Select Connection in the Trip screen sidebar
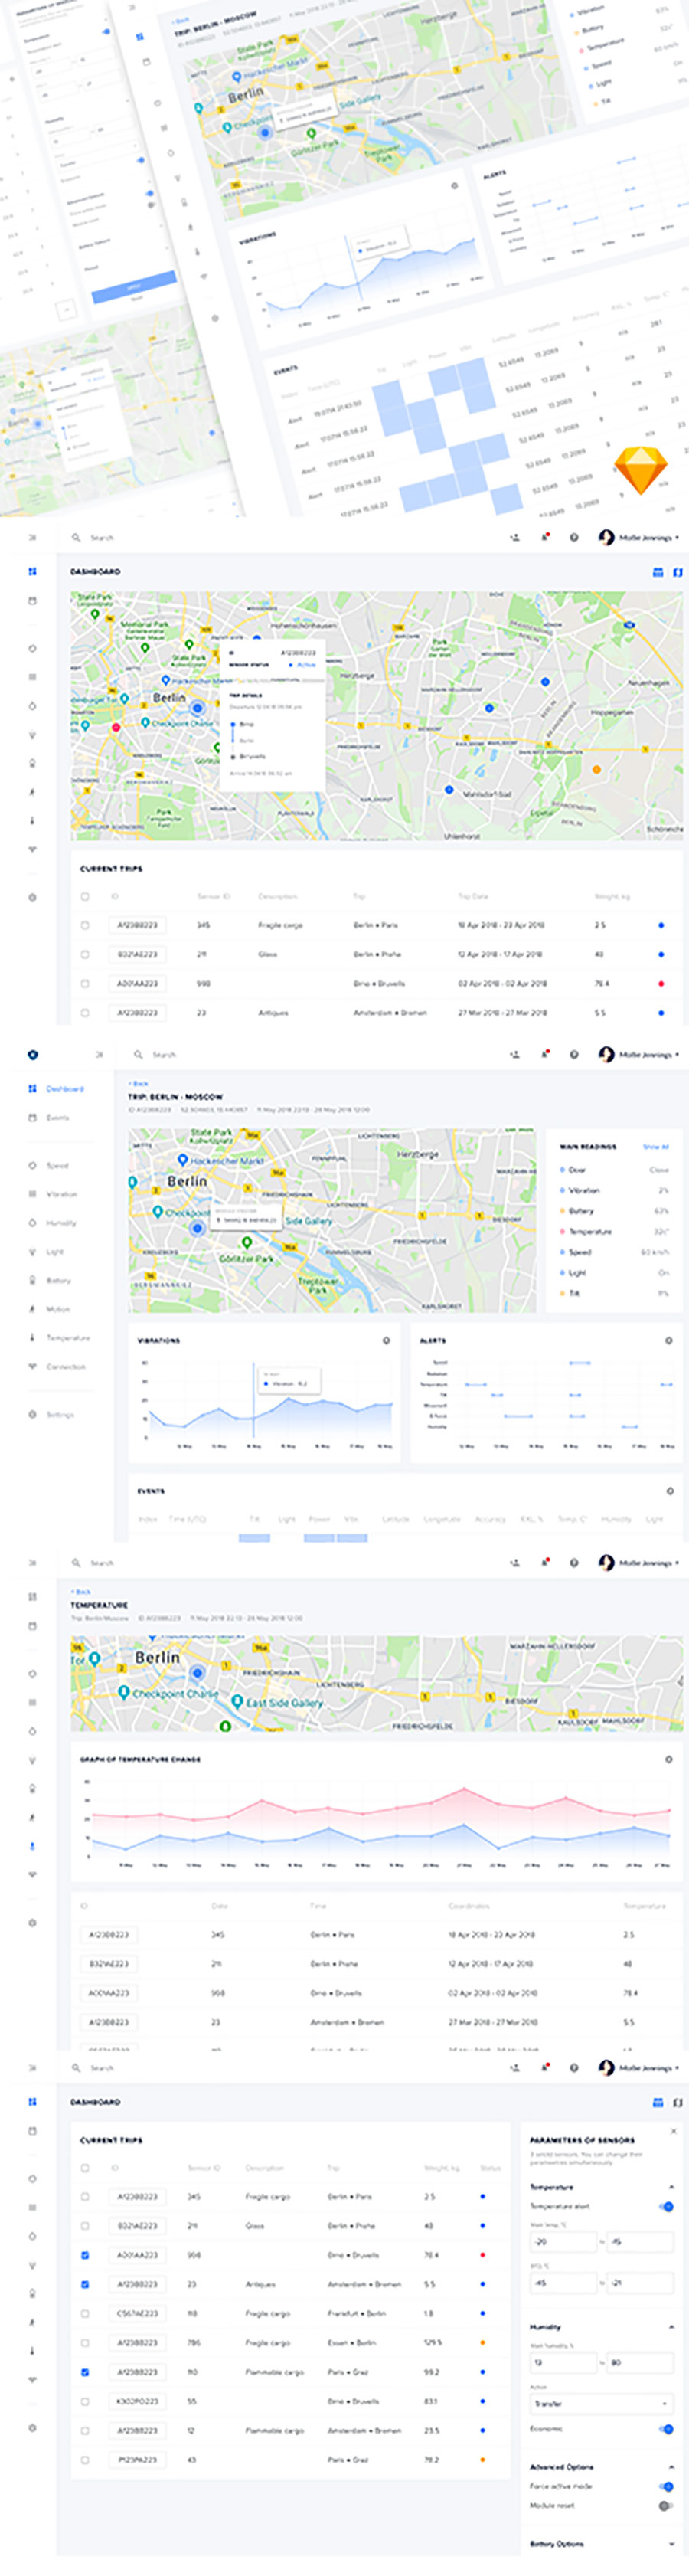Viewport: 689px width, 2563px height. 66,1366
